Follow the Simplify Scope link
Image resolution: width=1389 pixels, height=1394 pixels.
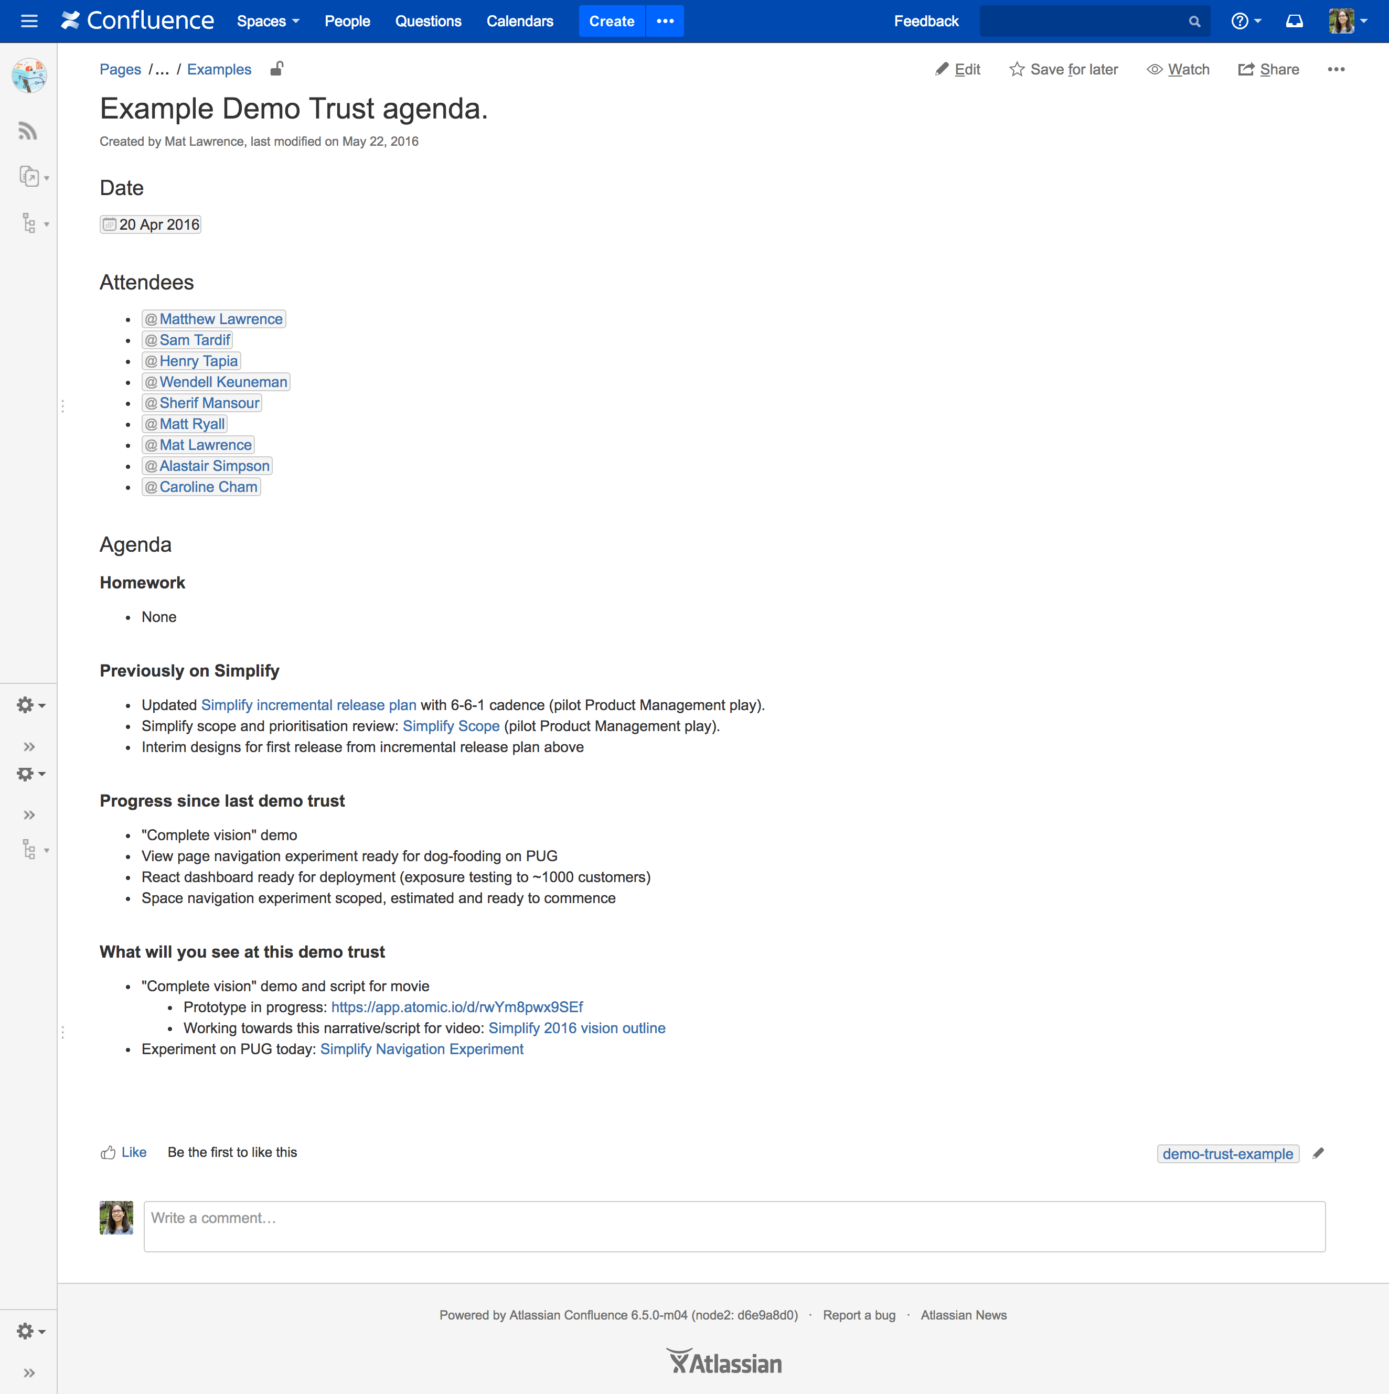(x=451, y=726)
